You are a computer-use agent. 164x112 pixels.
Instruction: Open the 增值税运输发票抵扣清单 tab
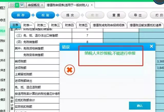pos(145,25)
